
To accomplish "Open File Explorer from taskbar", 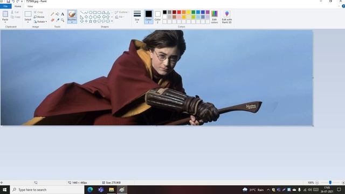I will (x=112, y=190).
